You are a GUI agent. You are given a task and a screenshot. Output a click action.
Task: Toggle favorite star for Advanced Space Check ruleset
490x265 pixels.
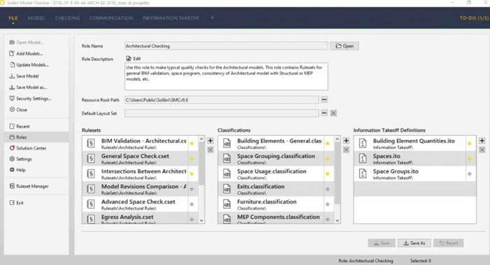192,204
